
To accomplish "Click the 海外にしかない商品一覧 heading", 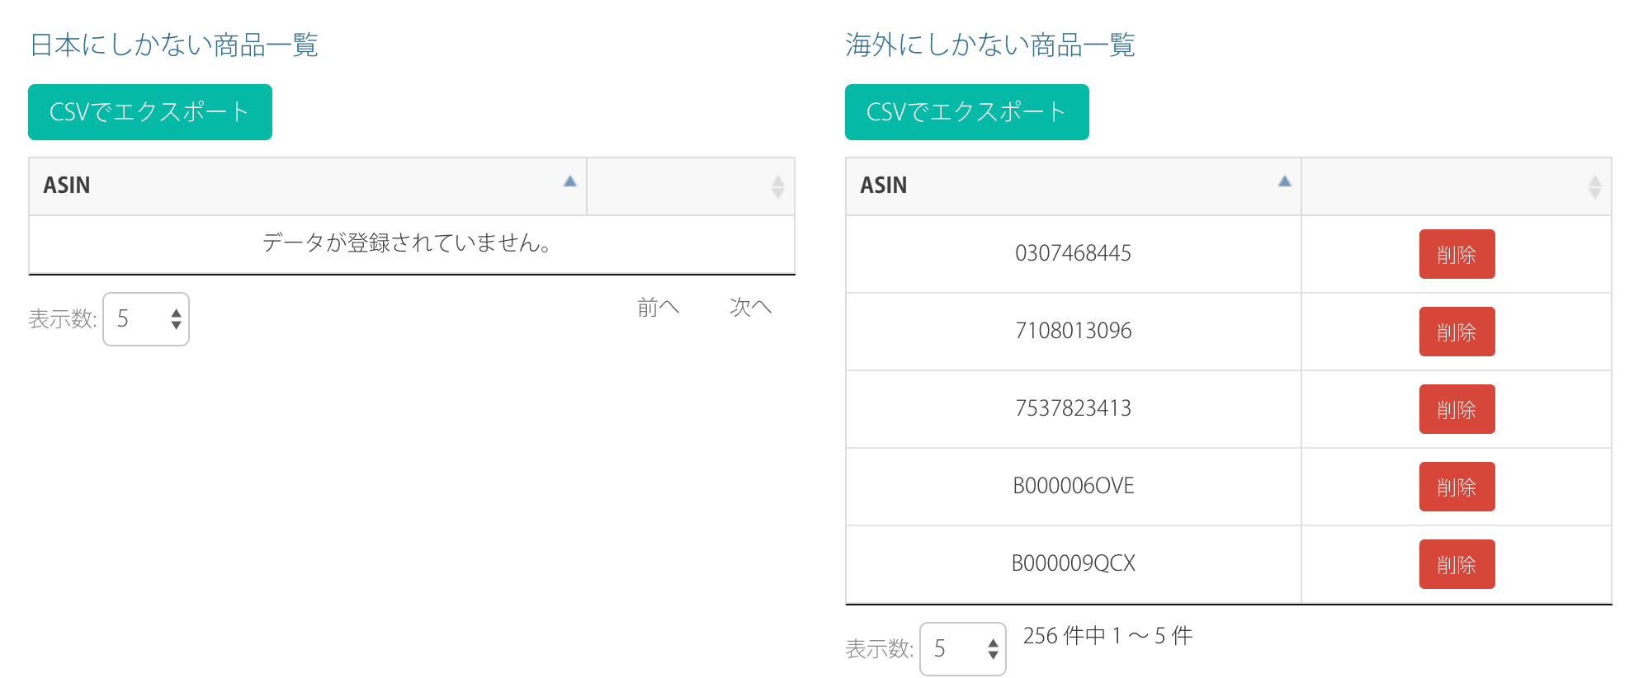I will point(989,45).
